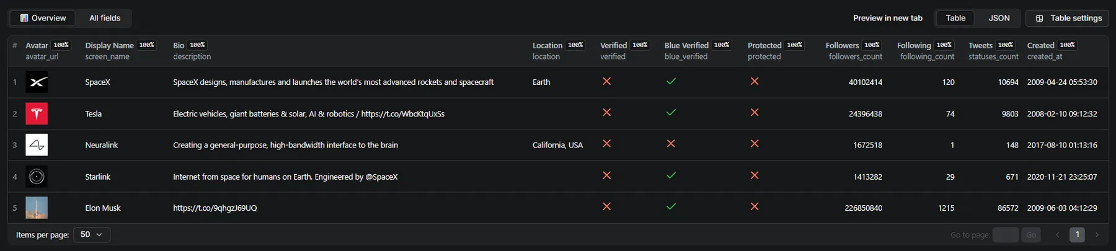Viewport: 1116px width, 251px height.
Task: Select the Table view tab
Action: [955, 18]
